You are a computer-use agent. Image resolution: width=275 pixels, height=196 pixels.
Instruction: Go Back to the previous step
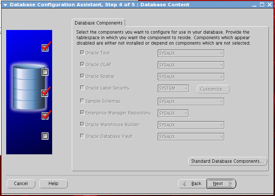[x=193, y=184]
